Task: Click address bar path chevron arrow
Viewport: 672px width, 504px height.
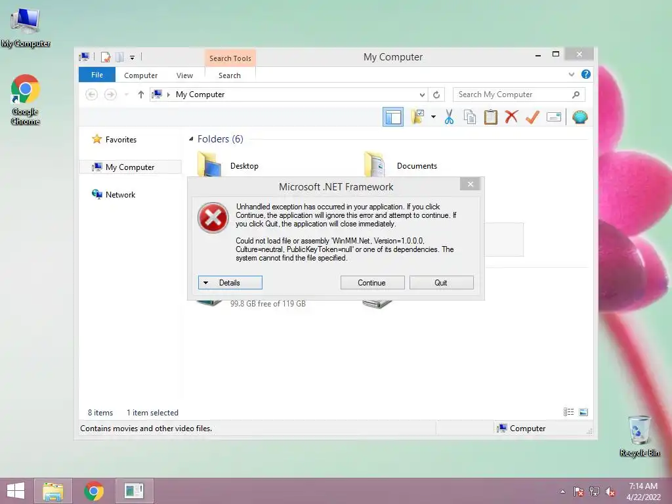Action: (169, 94)
